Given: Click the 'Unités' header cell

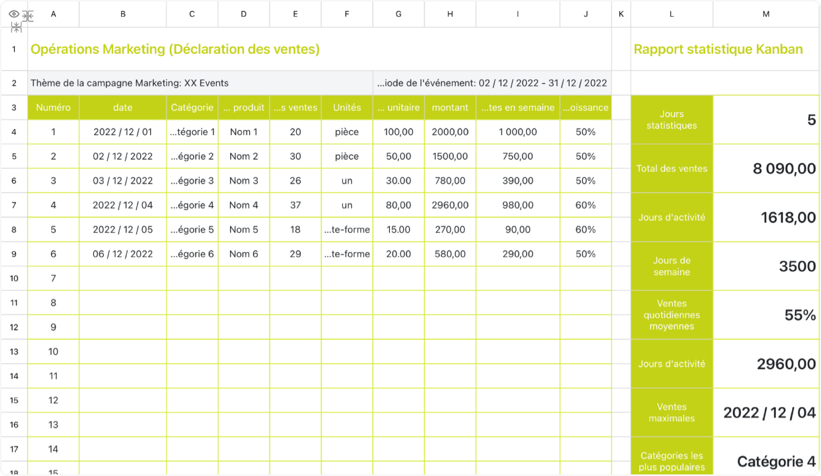Looking at the screenshot, I should [x=346, y=107].
